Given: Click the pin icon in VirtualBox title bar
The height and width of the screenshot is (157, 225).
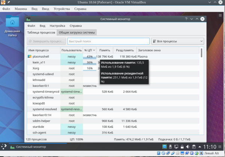Looking at the screenshot, I should [9, 2].
